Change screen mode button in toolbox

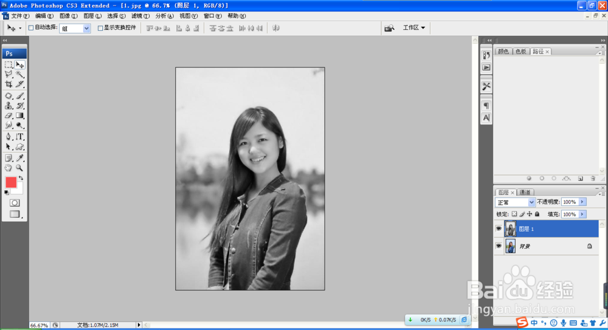click(x=15, y=214)
